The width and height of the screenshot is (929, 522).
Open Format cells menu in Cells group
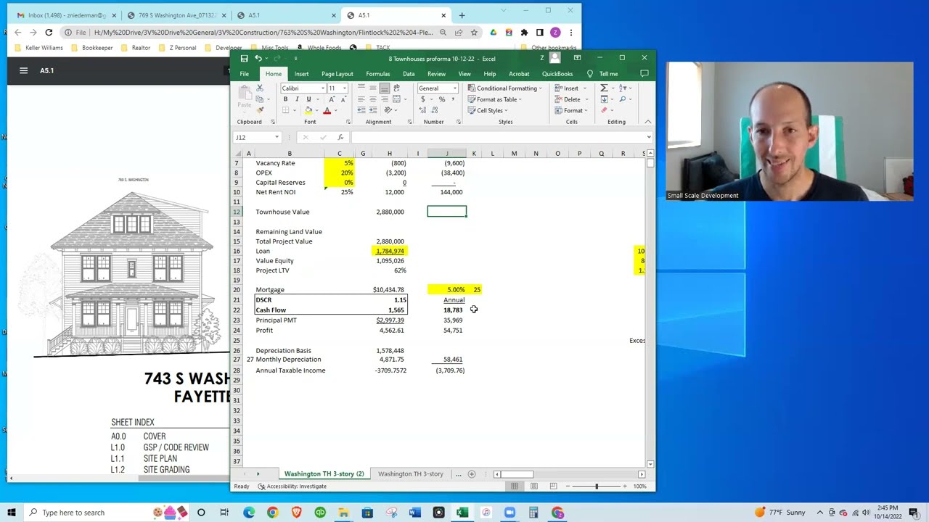570,110
